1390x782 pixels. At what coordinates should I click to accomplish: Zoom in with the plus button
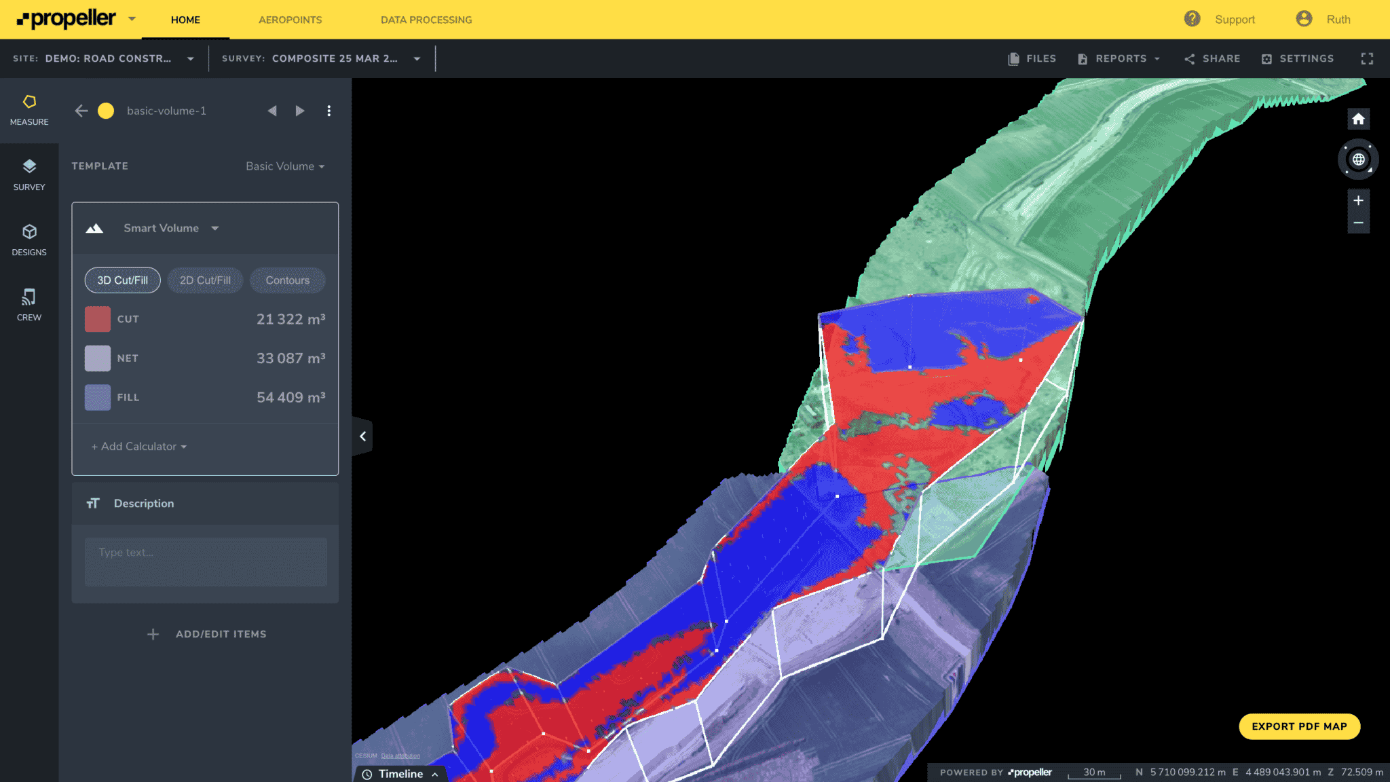(x=1358, y=200)
